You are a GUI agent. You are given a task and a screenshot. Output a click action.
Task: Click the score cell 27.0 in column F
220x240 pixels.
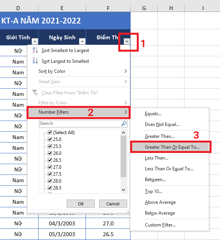108,223
